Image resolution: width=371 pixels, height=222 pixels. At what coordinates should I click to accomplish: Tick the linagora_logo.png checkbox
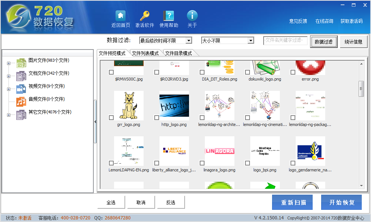pyautogui.click(x=202, y=163)
